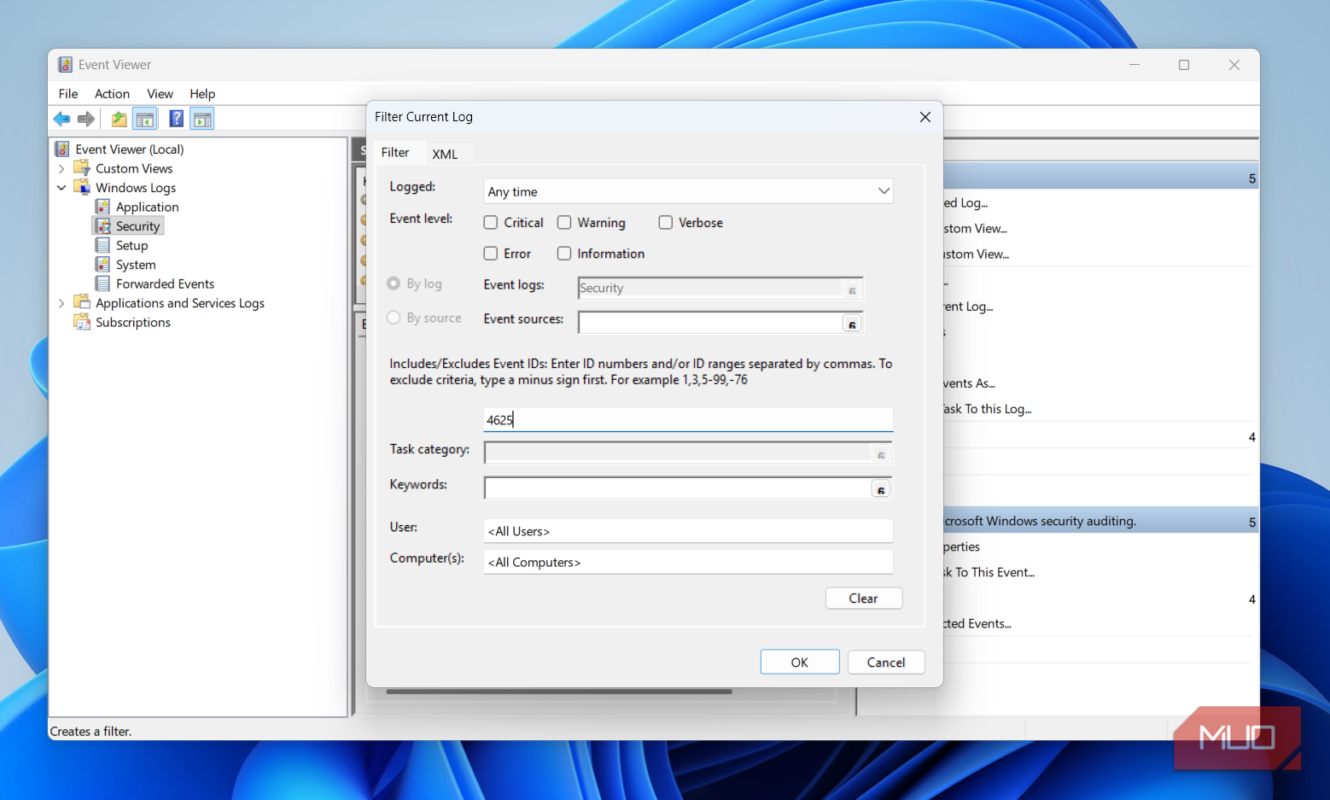Open the Action menu
The width and height of the screenshot is (1330, 800).
(112, 94)
